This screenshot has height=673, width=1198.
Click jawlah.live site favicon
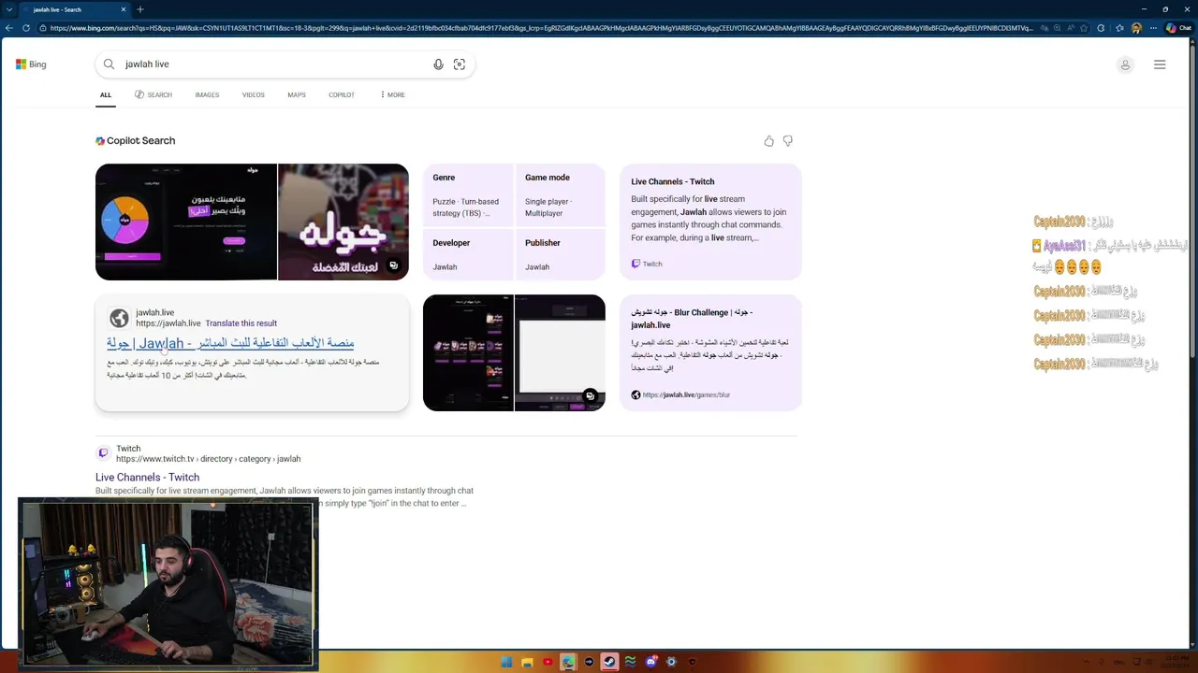click(119, 318)
